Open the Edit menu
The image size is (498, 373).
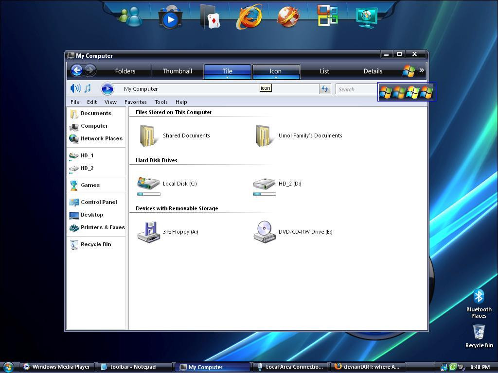92,102
